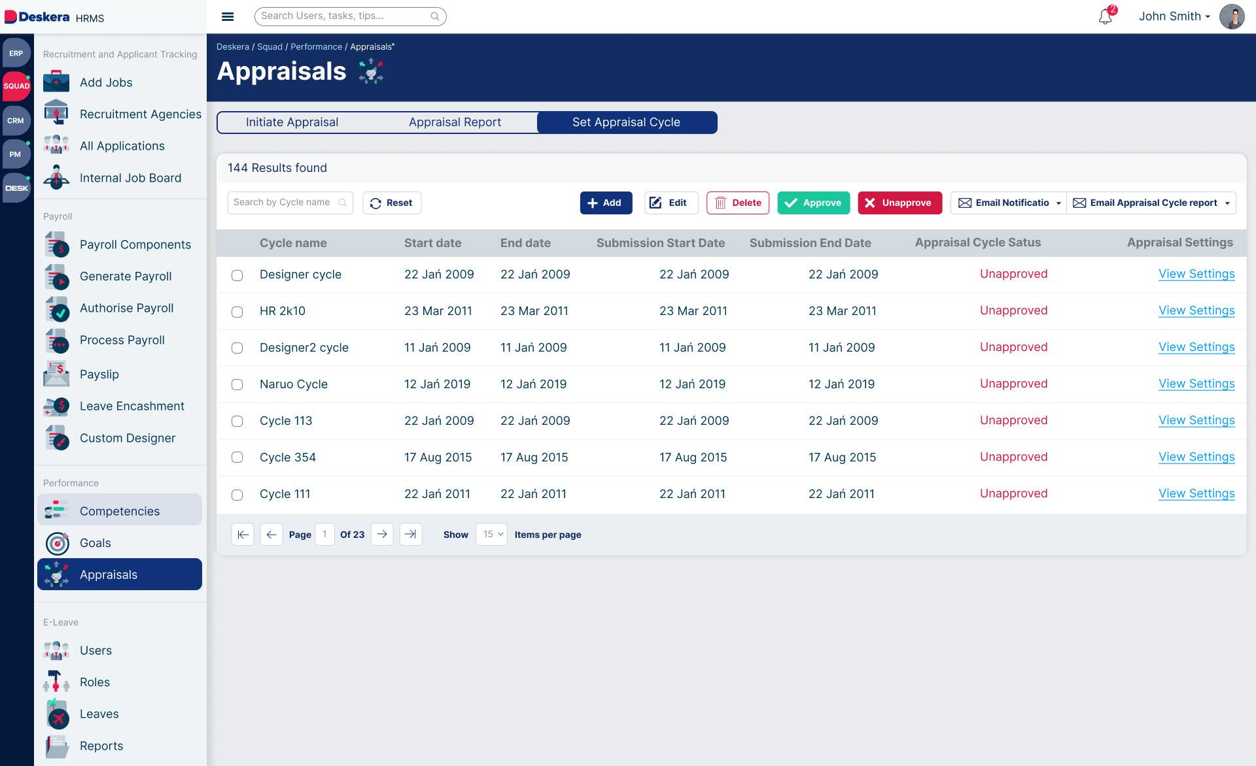This screenshot has height=766, width=1256.
Task: Go to last page arrow icon
Action: click(x=410, y=534)
